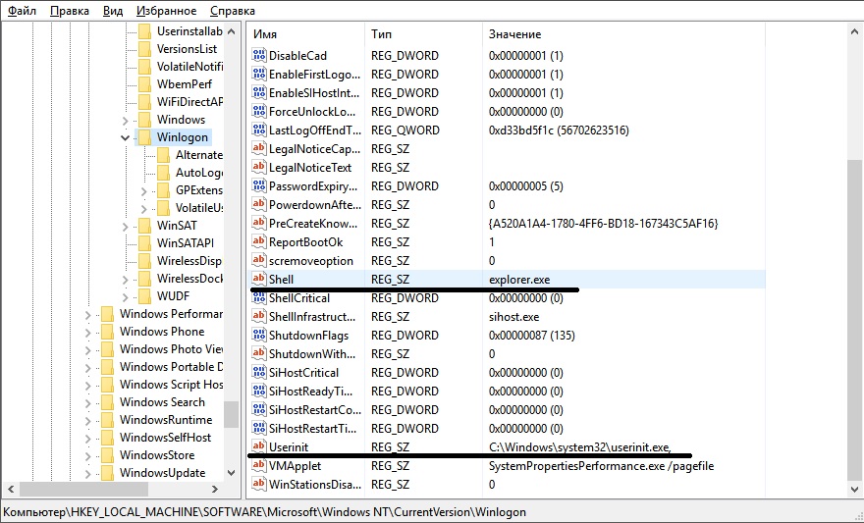Click the ShellInfrastruct... string icon
This screenshot has width=864, height=523.
258,317
